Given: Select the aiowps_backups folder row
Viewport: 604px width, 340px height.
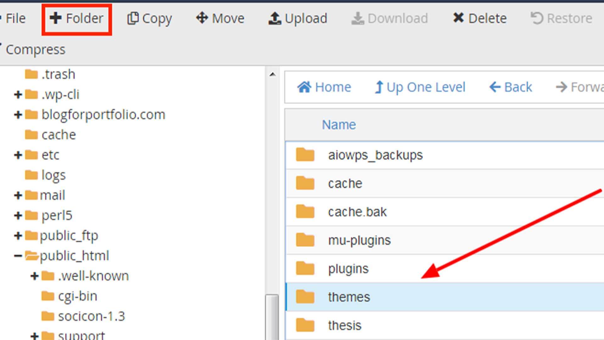Looking at the screenshot, I should pos(445,155).
